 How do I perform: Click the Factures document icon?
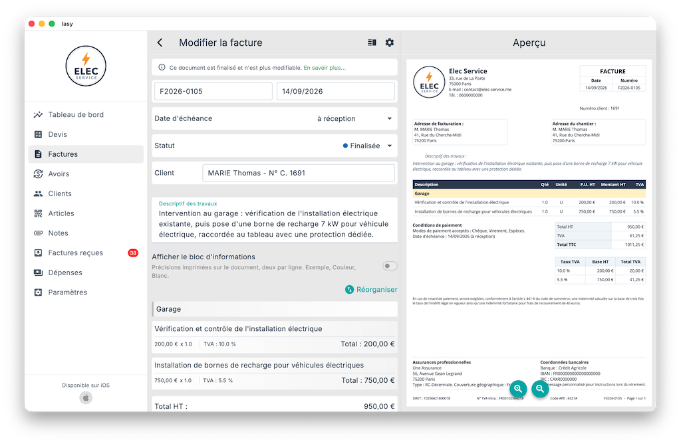click(x=38, y=154)
